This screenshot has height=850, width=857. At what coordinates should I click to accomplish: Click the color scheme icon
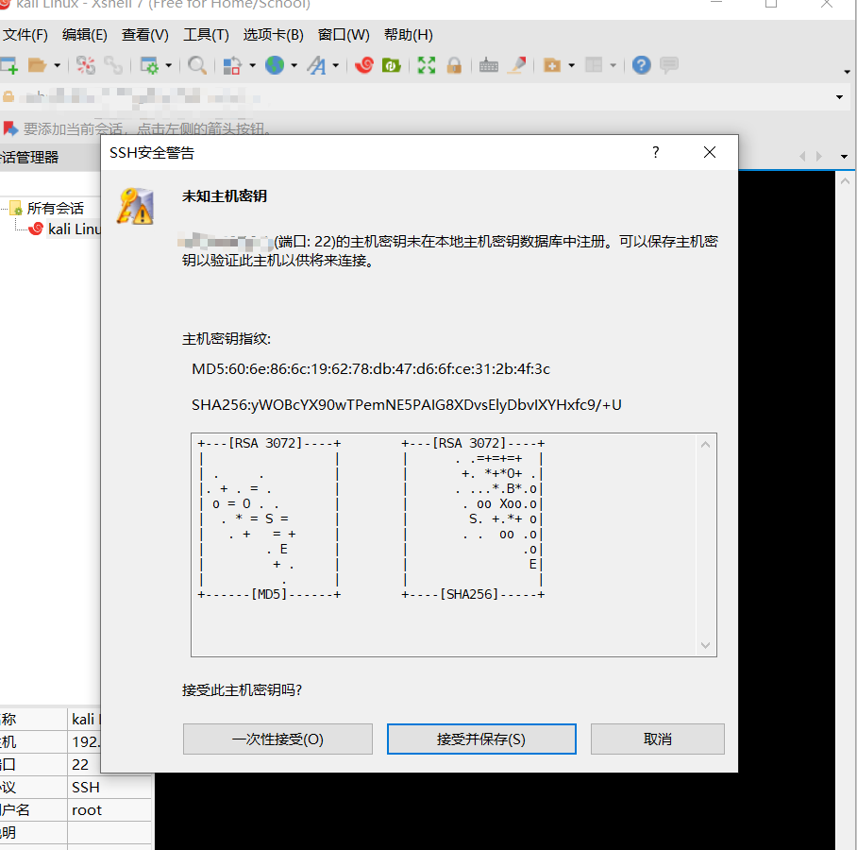(232, 65)
